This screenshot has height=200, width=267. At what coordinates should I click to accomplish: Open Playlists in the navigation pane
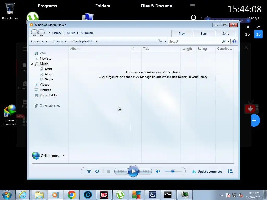coord(45,59)
